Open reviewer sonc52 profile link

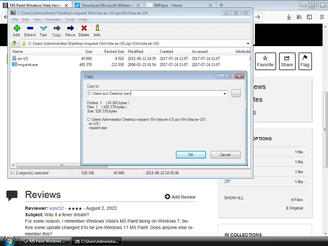coord(56,208)
